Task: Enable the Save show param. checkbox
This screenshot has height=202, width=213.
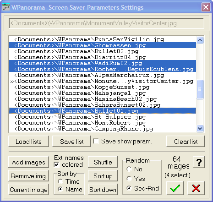Action: tap(96, 142)
